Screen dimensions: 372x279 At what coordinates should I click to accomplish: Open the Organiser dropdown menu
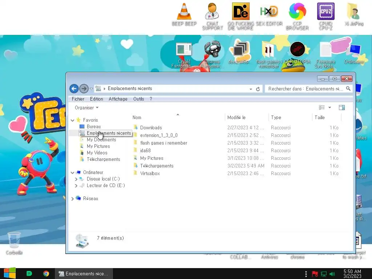coord(86,108)
